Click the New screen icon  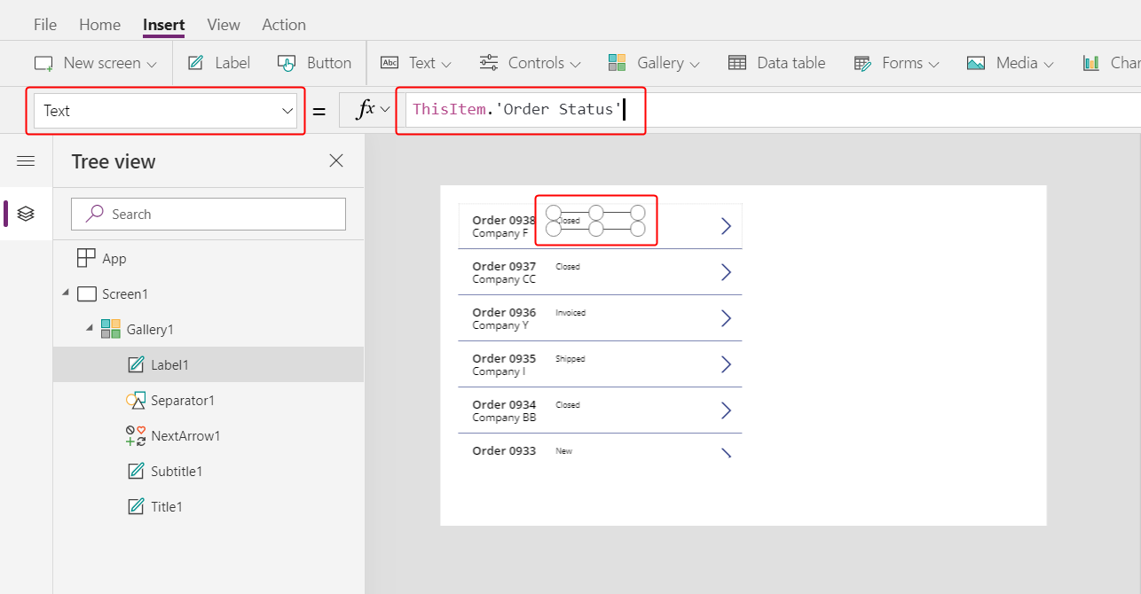[43, 64]
